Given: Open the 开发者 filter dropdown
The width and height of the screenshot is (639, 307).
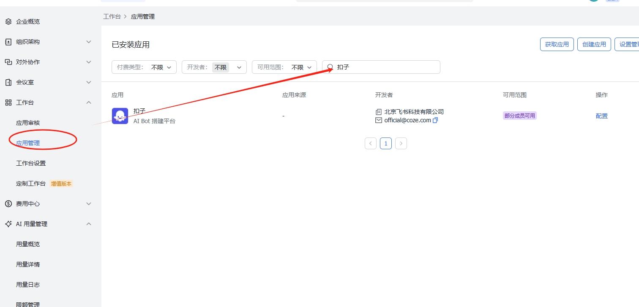Looking at the screenshot, I should tap(214, 67).
